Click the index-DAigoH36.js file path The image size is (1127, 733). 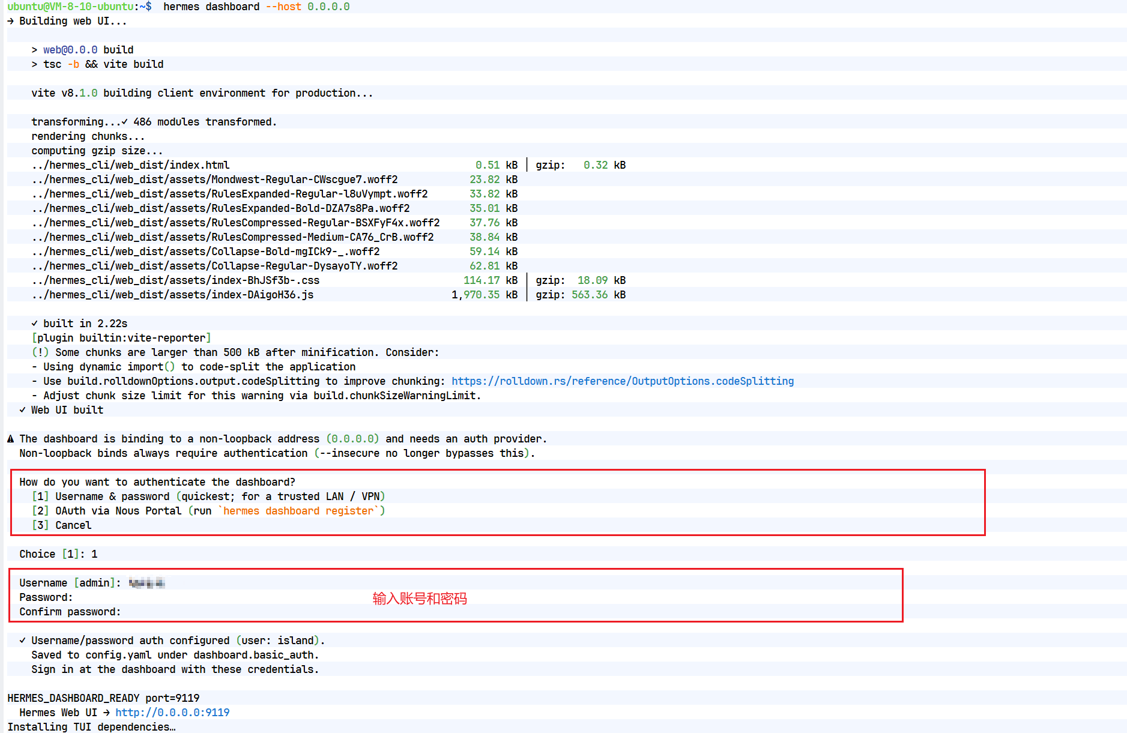tap(172, 295)
